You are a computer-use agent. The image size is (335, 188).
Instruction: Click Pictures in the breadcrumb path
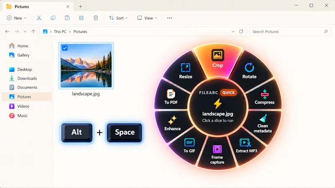click(80, 32)
